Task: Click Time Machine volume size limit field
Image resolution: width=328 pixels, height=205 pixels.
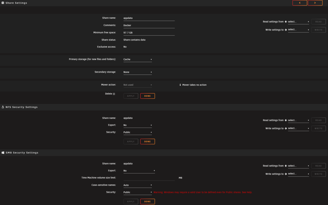Action: [x=149, y=178]
